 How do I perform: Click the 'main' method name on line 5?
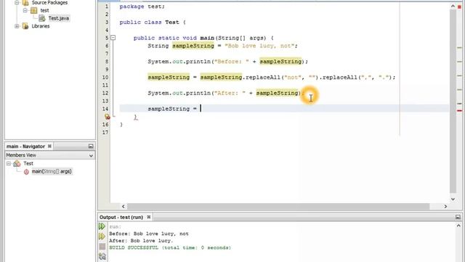pyautogui.click(x=207, y=38)
